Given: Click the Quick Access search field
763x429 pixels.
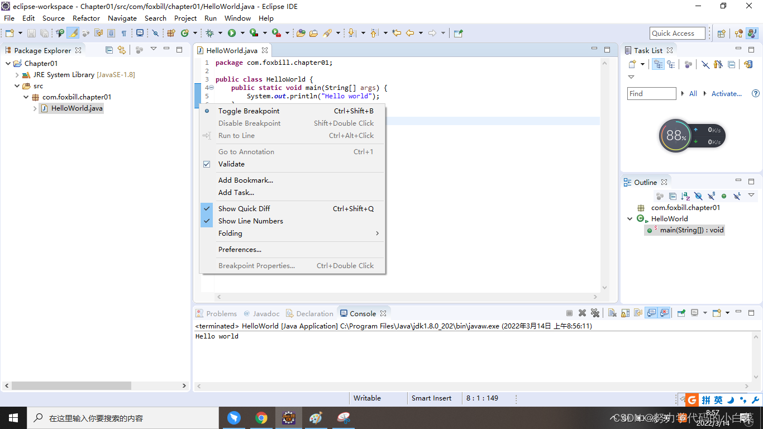Looking at the screenshot, I should point(678,34).
